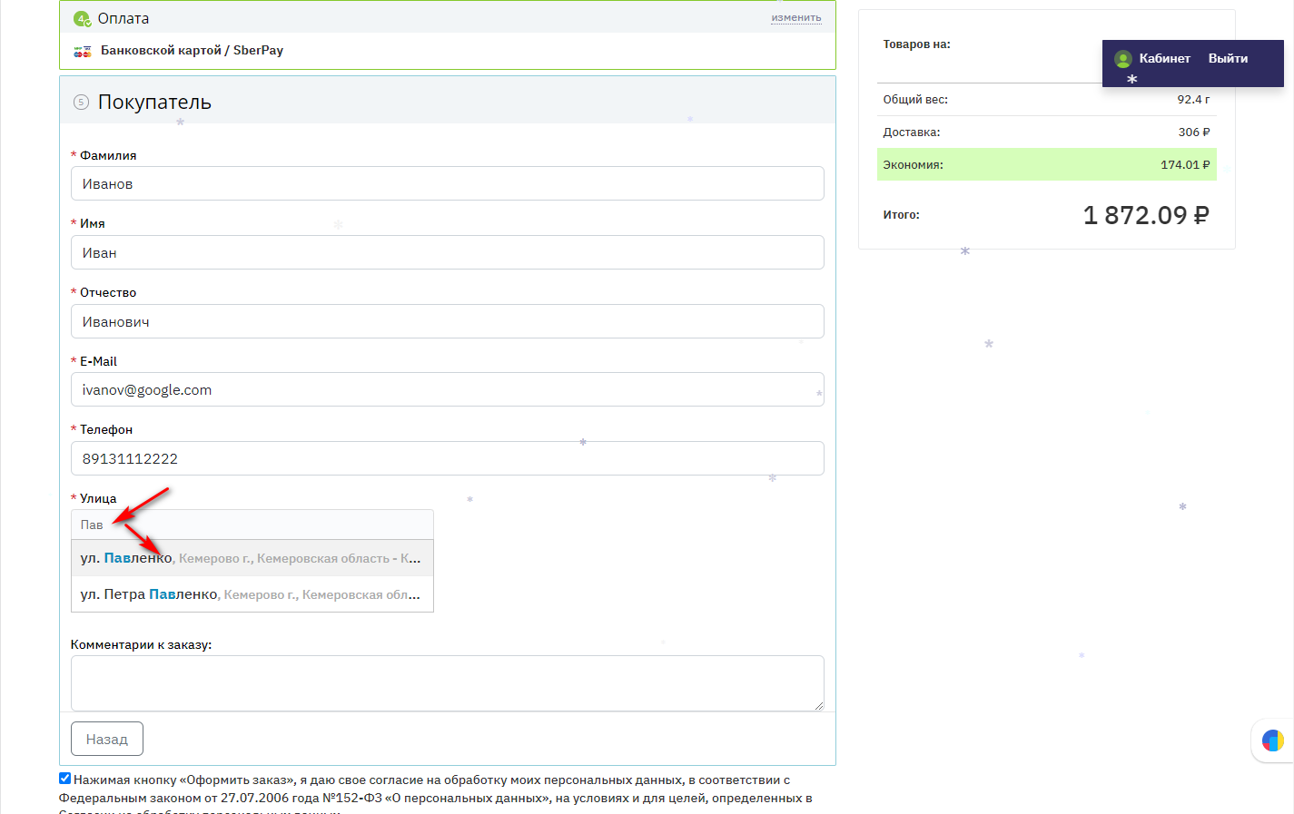Toggle the personal data consent checkbox
Screen dimensions: 1294x814
[x=65, y=779]
